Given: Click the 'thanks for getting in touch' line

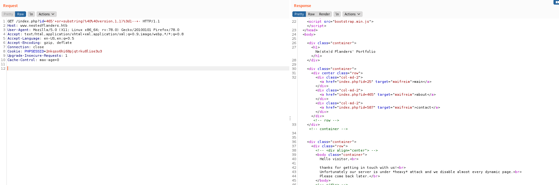Looking at the screenshot, I should pyautogui.click(x=363, y=168).
